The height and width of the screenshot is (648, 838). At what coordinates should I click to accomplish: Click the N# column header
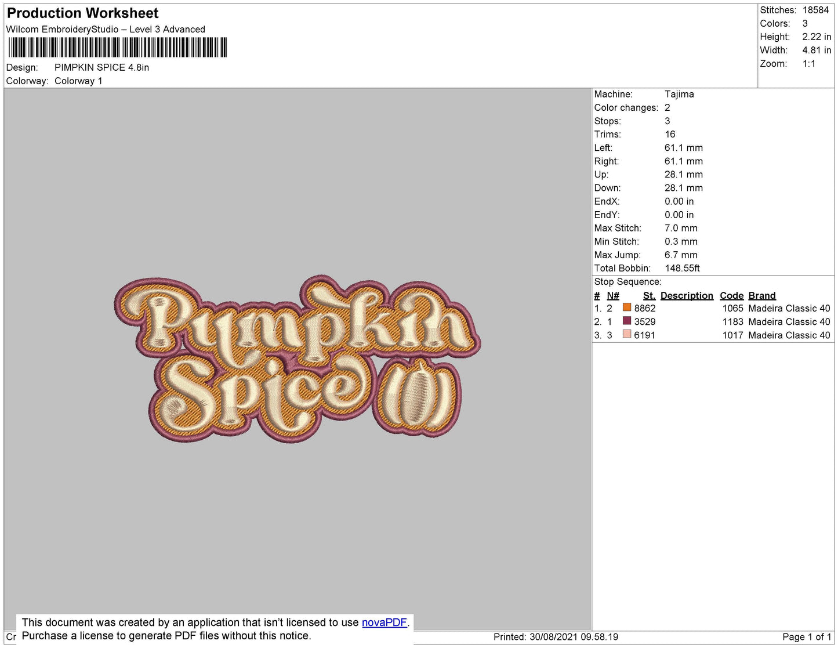tap(613, 295)
